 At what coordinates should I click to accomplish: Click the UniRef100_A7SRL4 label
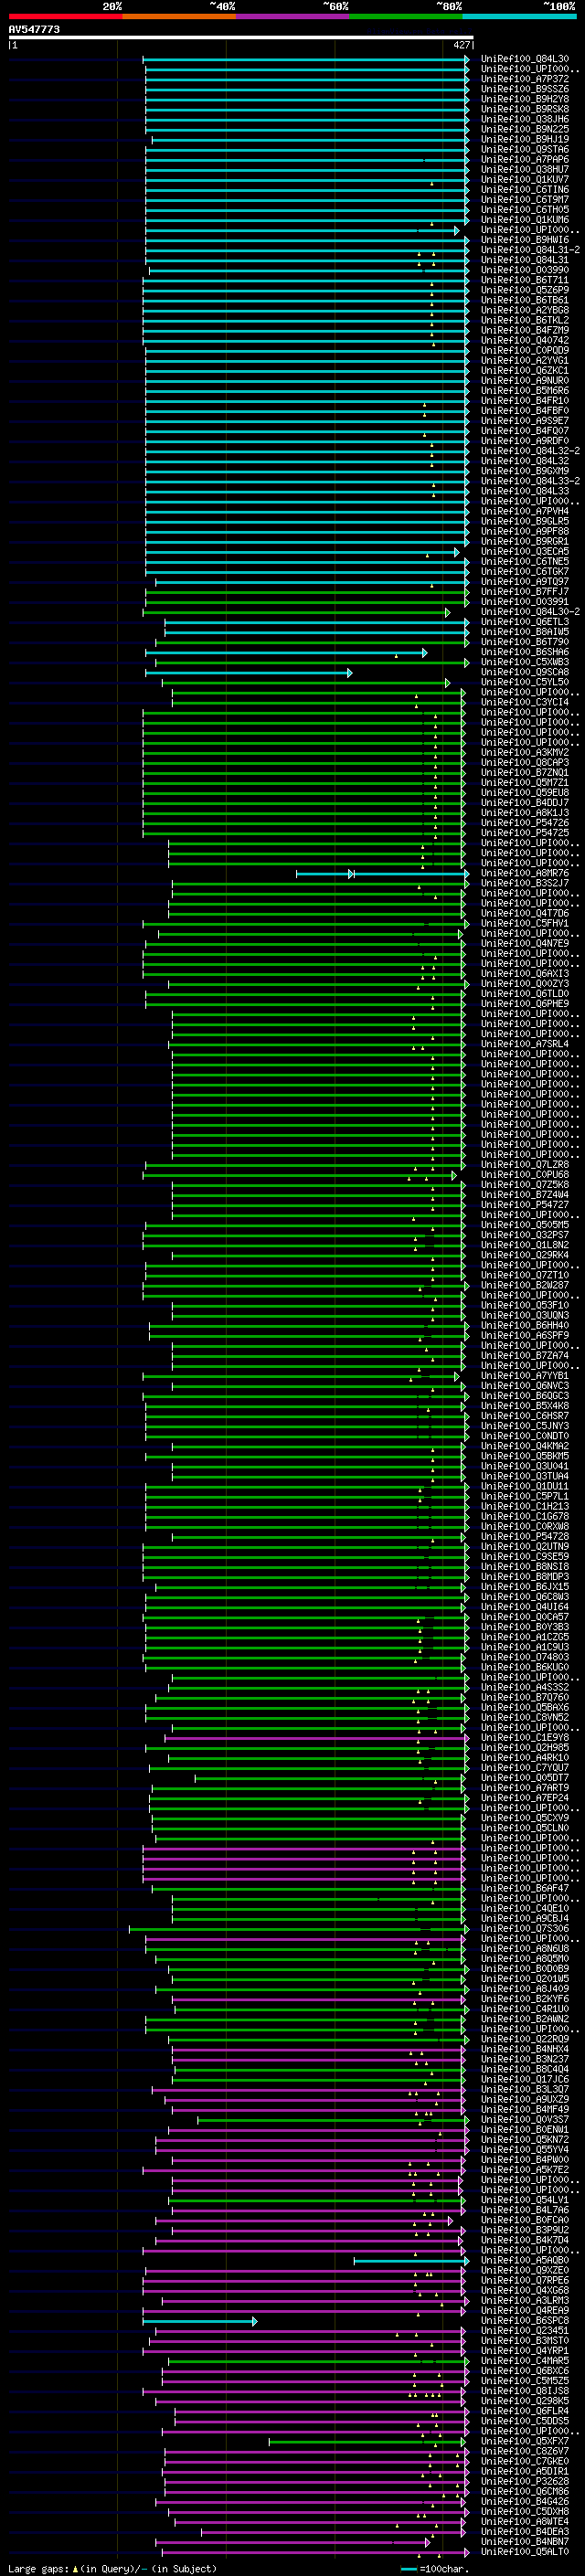525,1045
